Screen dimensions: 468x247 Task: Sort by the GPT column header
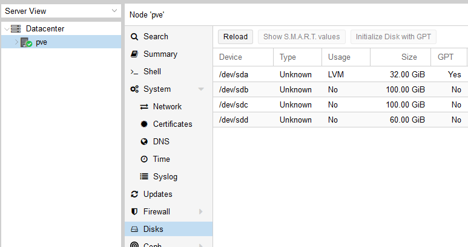(x=449, y=57)
